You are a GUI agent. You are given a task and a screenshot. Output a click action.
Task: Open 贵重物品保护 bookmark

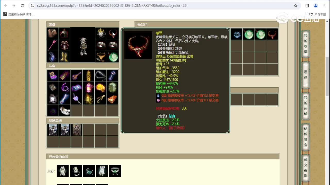19,14
